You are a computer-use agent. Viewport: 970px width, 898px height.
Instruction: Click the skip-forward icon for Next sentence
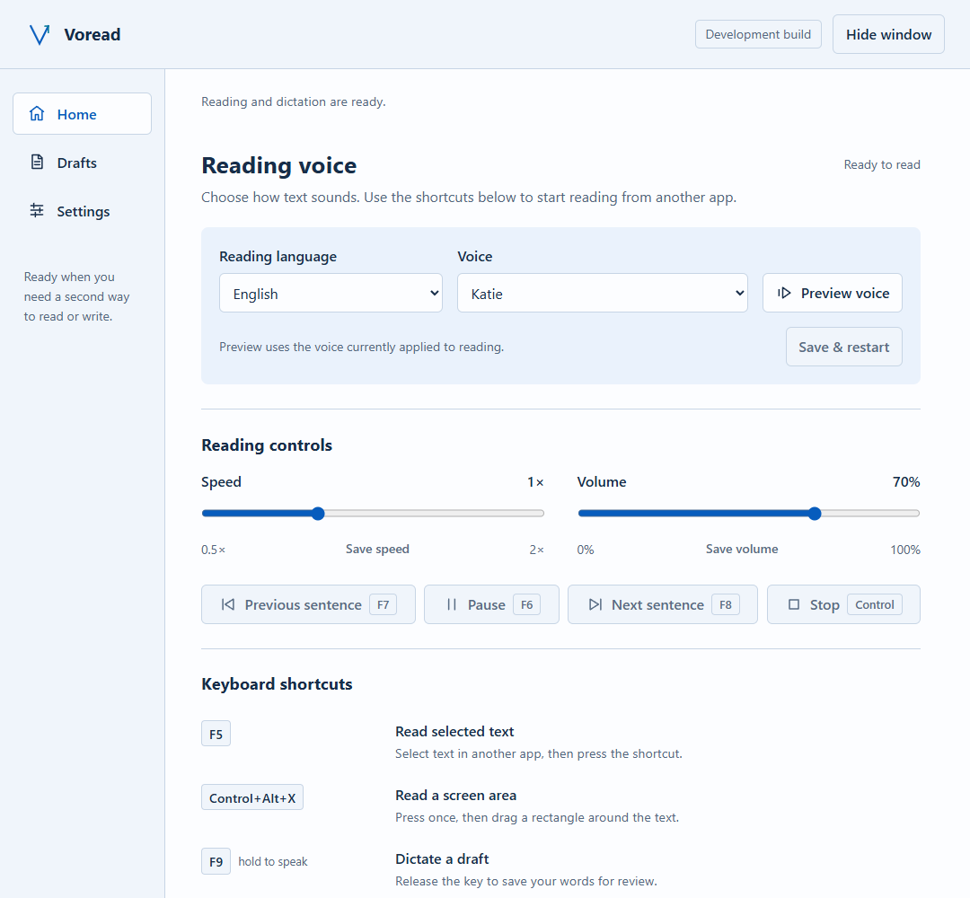(595, 604)
